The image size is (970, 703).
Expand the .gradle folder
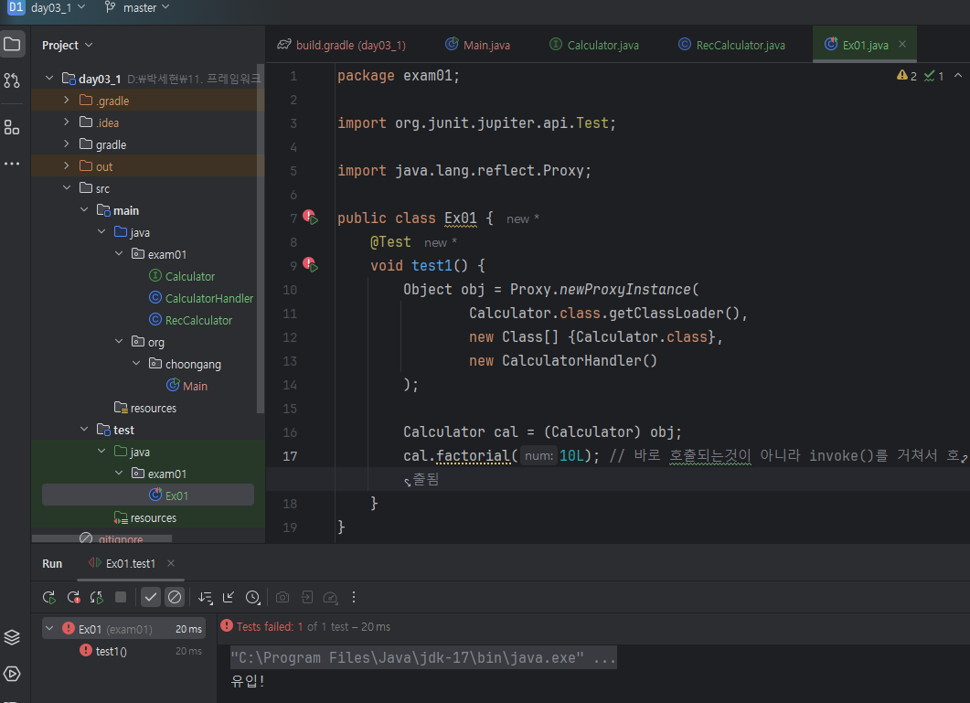click(67, 101)
